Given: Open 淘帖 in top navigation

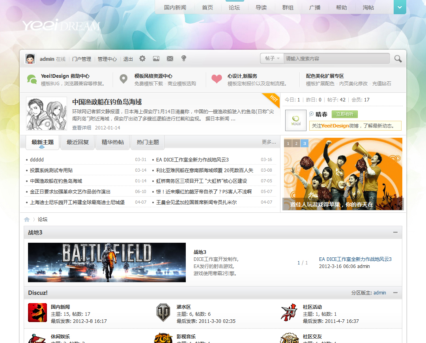Looking at the screenshot, I should 368,7.
